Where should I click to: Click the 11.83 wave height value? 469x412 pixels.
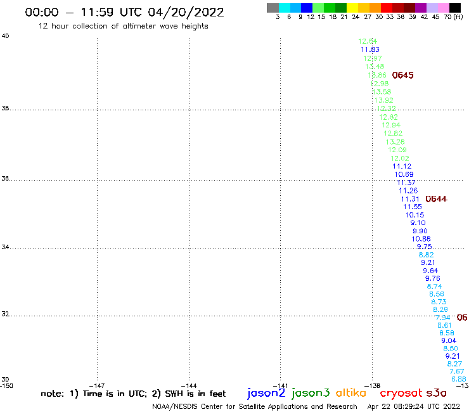click(x=370, y=49)
